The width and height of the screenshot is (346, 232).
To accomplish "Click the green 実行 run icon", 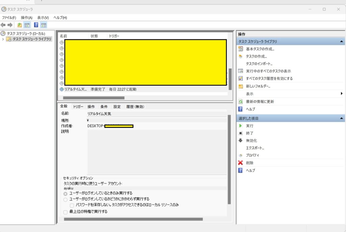I will point(240,126).
